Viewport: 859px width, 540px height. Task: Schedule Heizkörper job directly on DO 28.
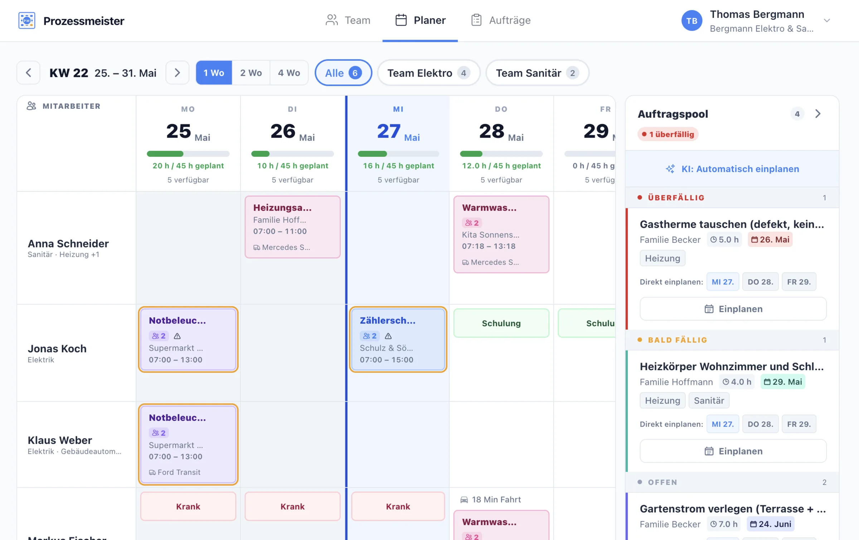pyautogui.click(x=760, y=424)
